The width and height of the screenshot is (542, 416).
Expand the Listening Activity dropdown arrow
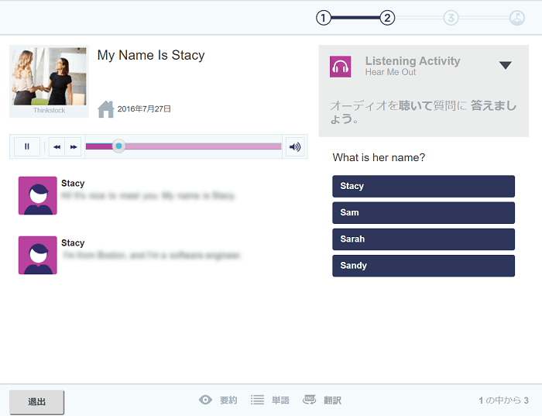coord(506,66)
